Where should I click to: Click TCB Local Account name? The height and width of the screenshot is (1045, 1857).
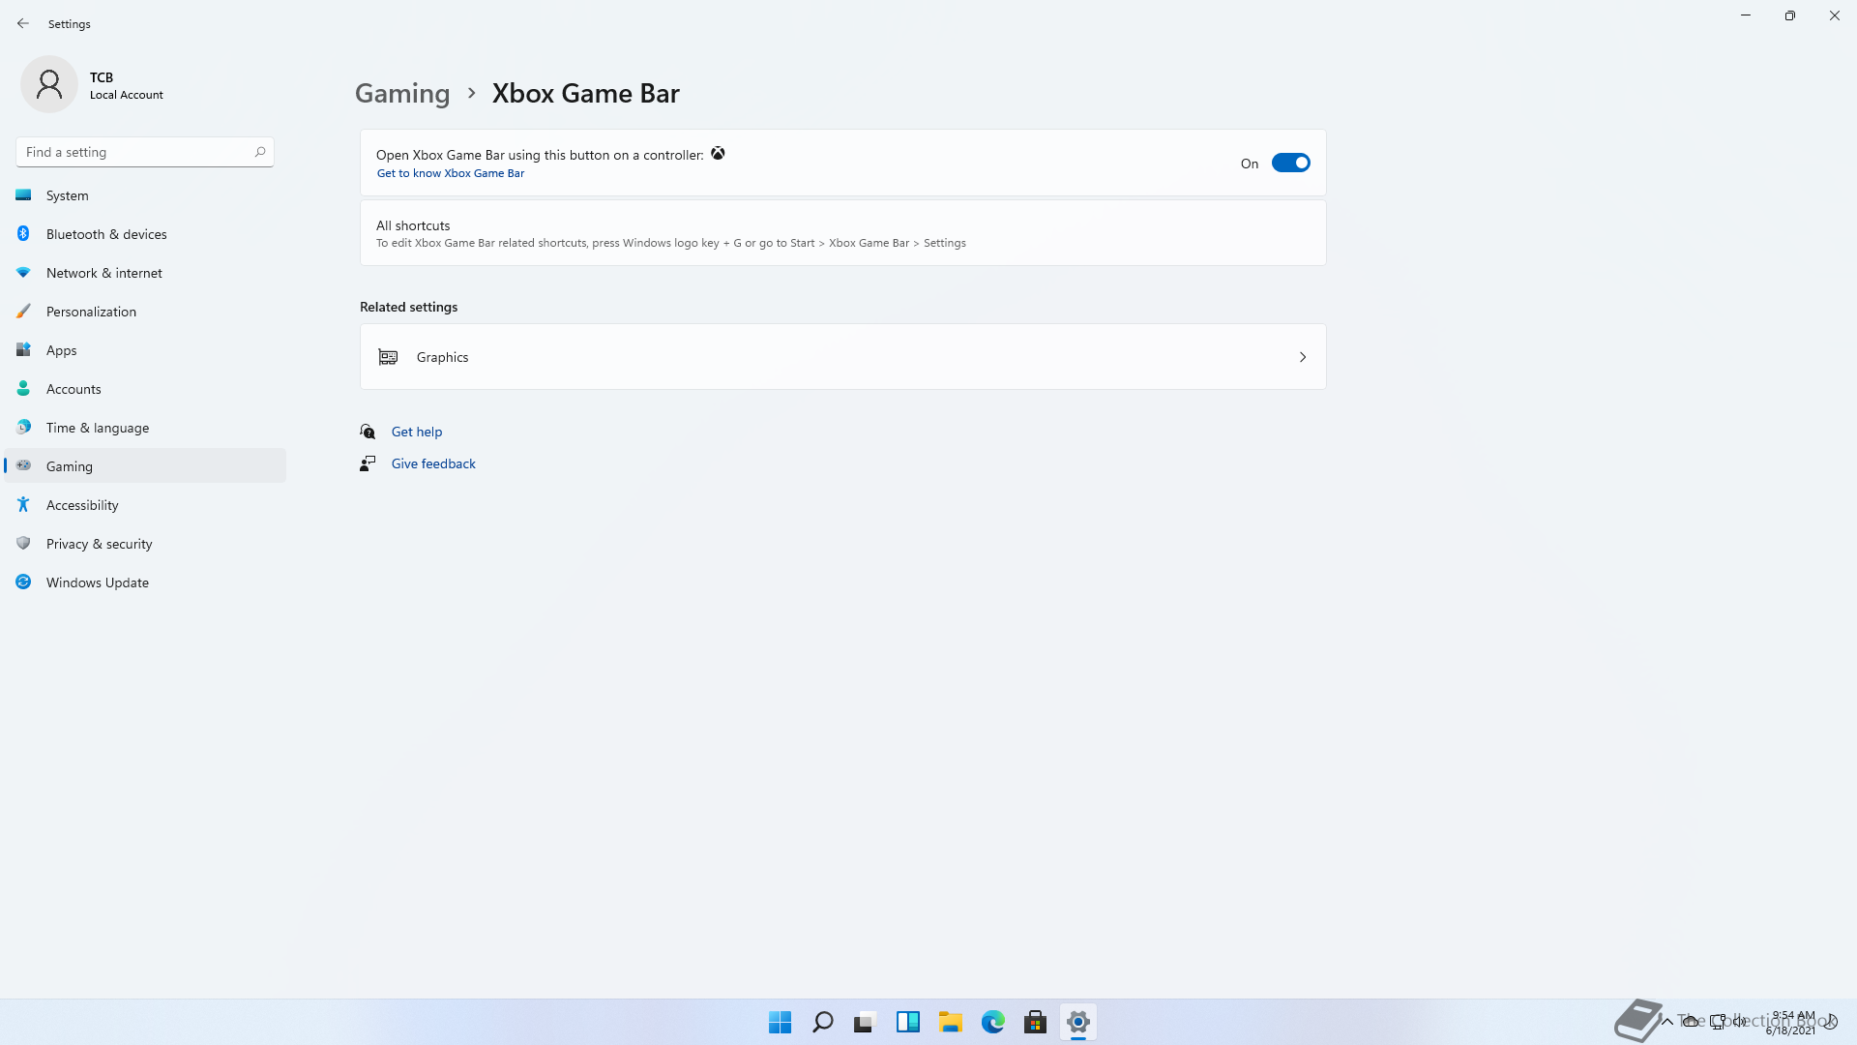127,85
